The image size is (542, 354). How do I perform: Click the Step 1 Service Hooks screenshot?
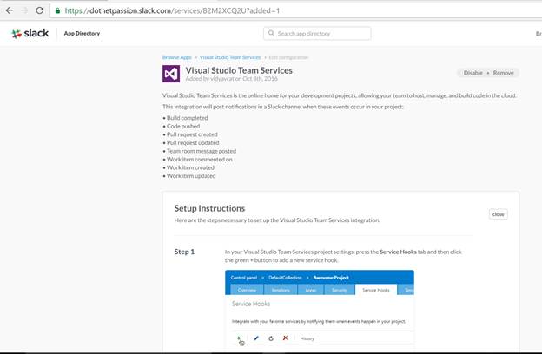pyautogui.click(x=320, y=310)
